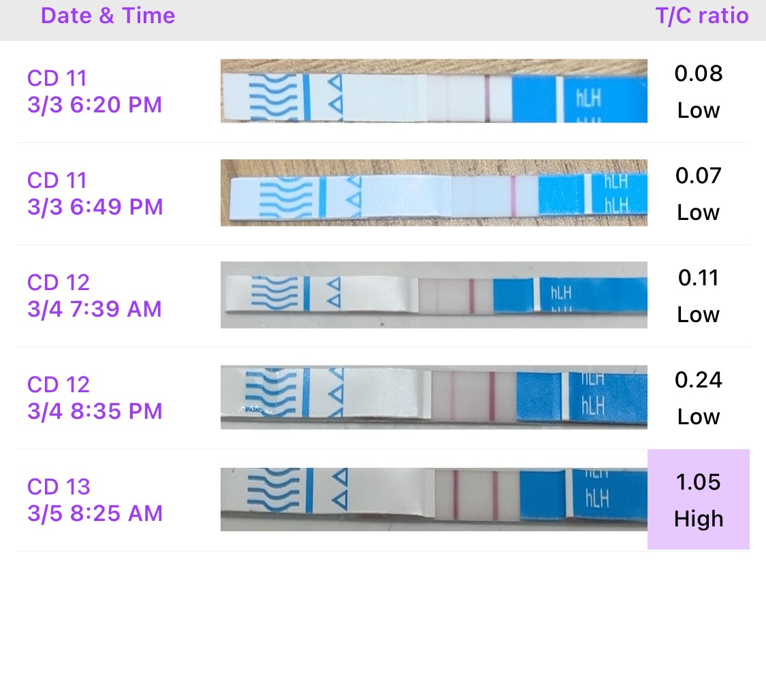Open the 3/3 6:49 PM test strip photo
This screenshot has height=681, width=766.
434,193
